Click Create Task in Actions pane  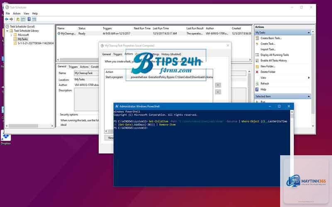click(268, 44)
